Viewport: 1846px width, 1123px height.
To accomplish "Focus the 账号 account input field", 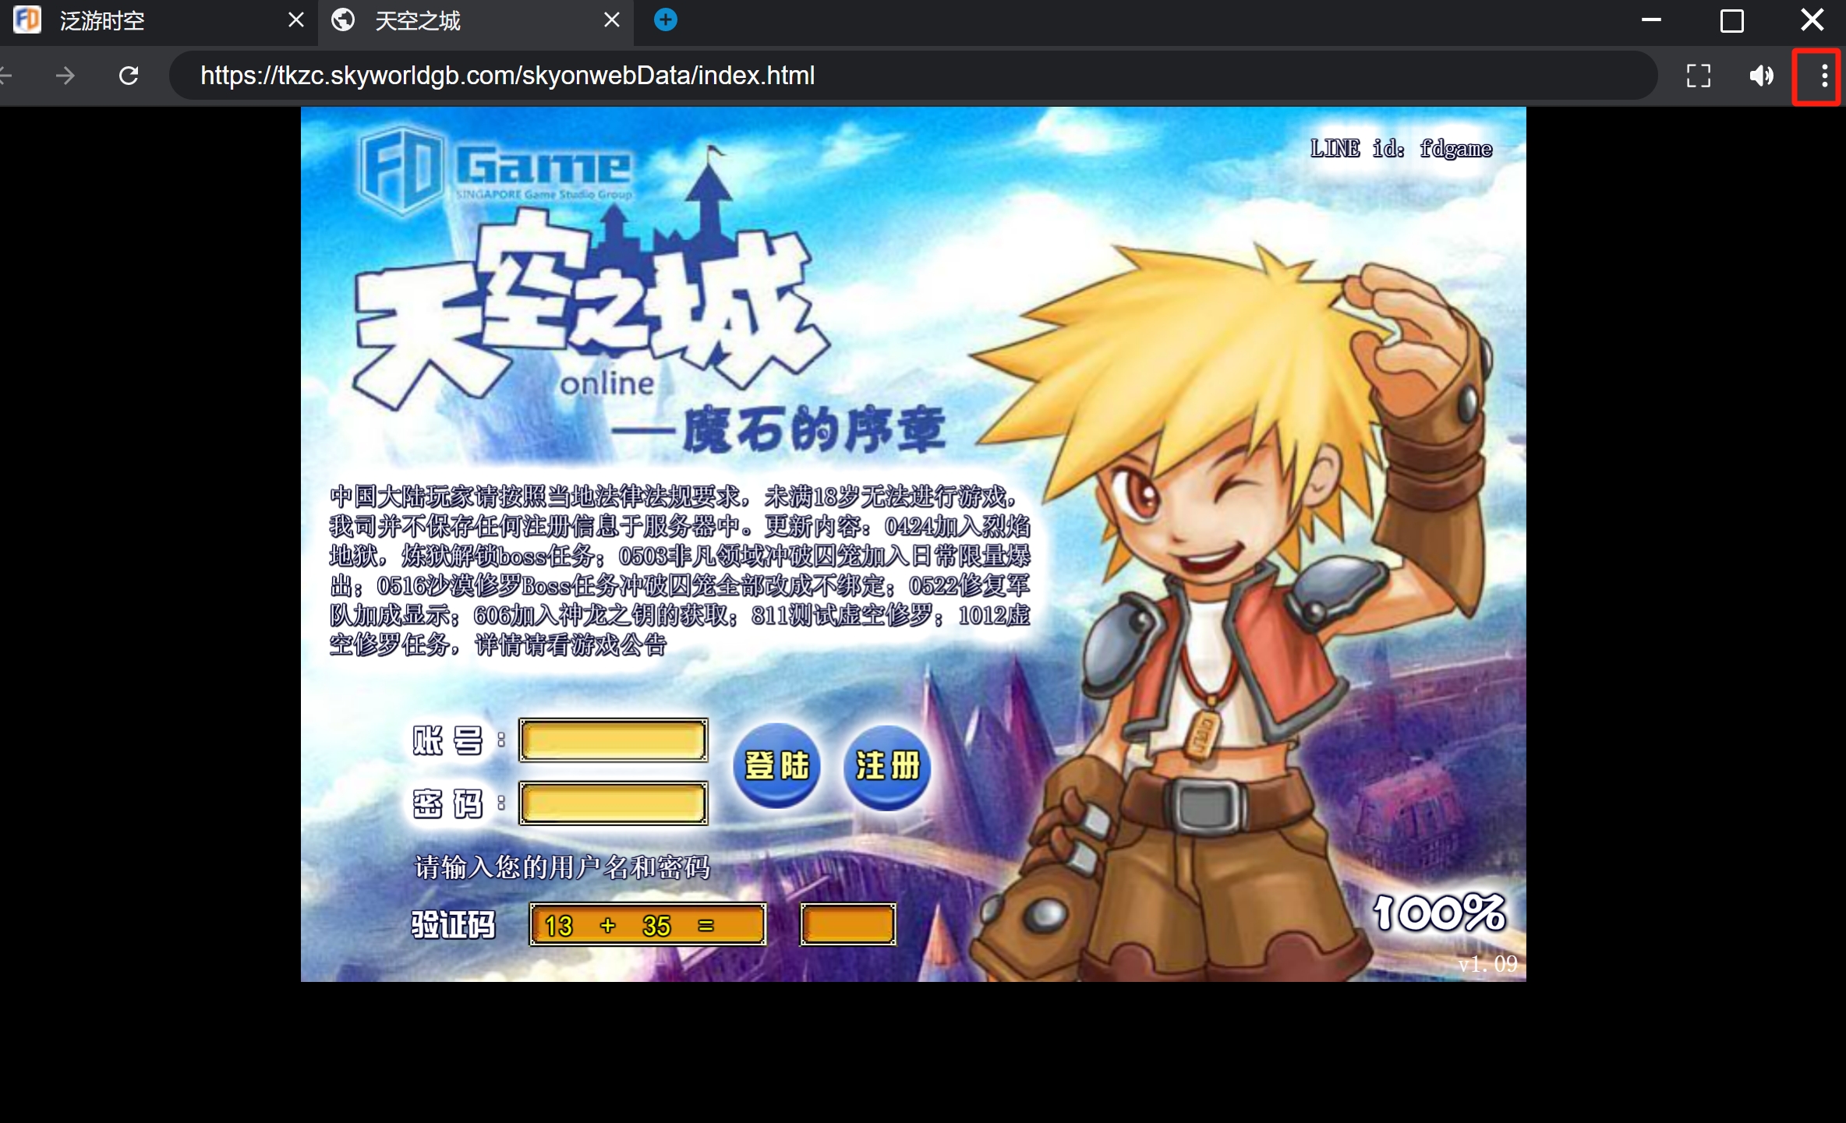I will click(x=614, y=740).
